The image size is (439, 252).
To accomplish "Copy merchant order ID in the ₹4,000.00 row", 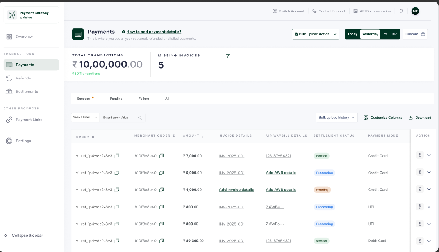I will 161,190.
